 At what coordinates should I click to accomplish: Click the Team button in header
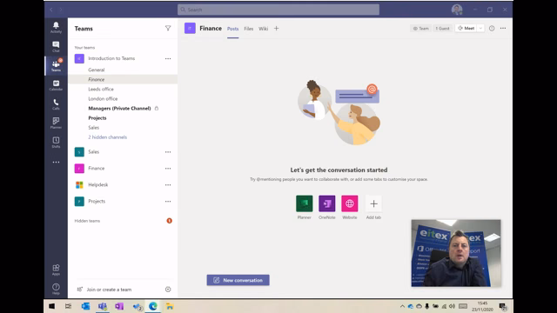420,29
